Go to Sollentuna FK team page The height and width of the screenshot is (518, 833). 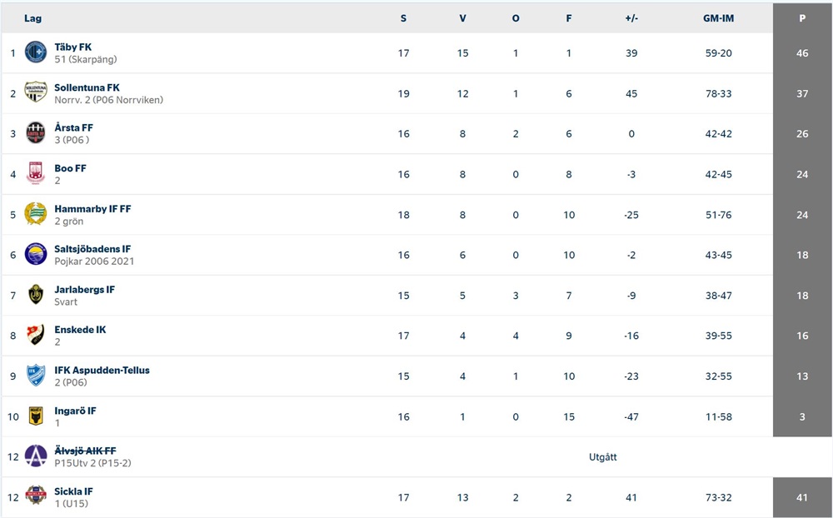[x=87, y=87]
